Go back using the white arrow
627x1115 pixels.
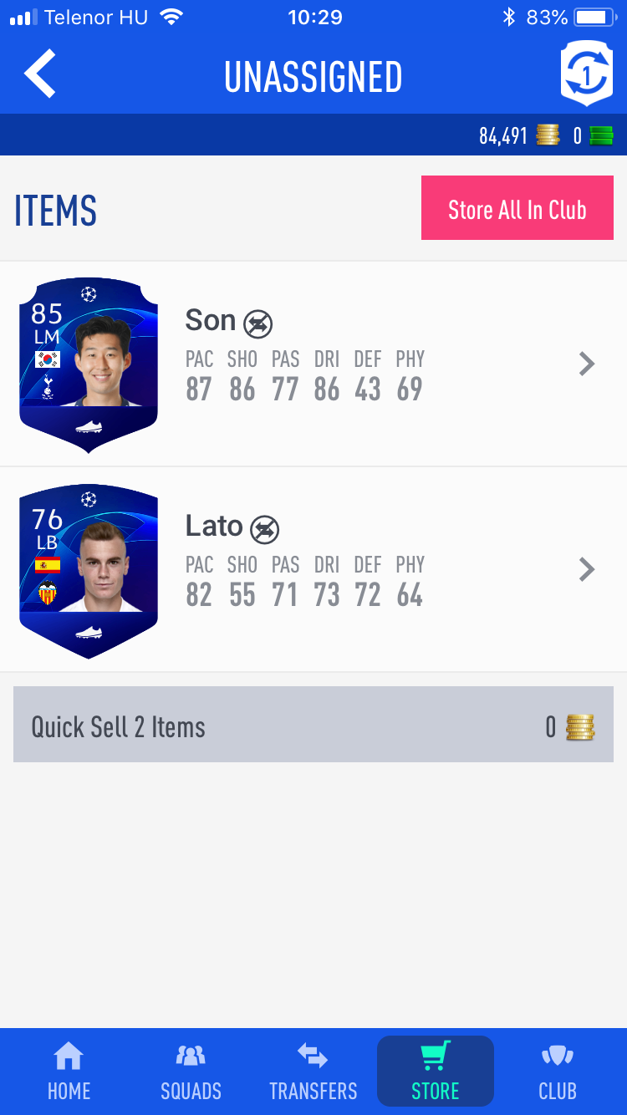coord(40,74)
